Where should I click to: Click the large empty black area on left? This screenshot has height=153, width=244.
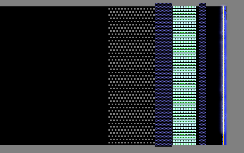(x=54, y=76)
